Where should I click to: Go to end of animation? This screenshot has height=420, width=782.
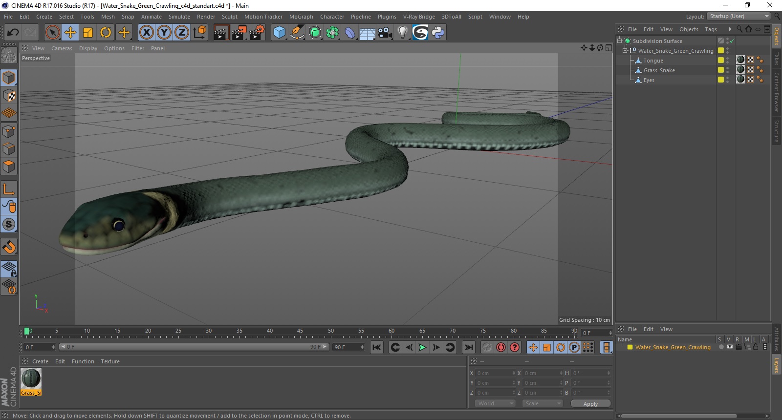(x=469, y=347)
